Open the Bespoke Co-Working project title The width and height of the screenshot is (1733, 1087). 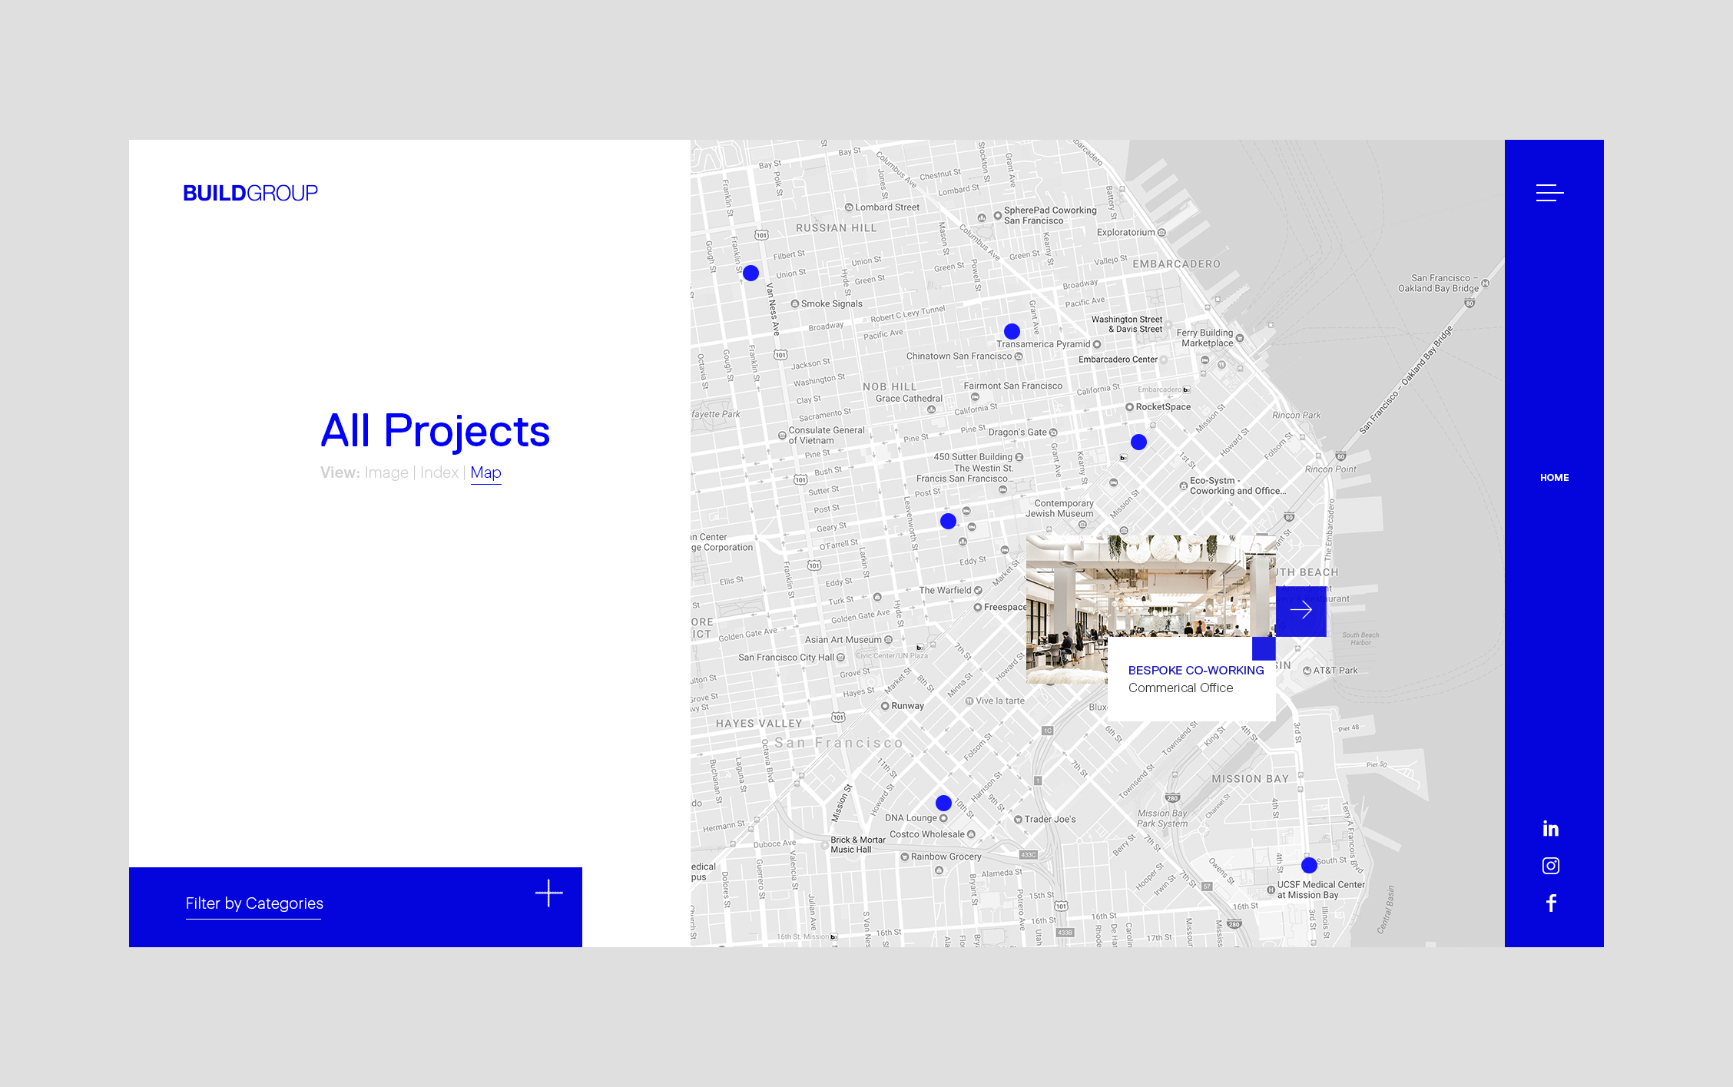tap(1195, 670)
